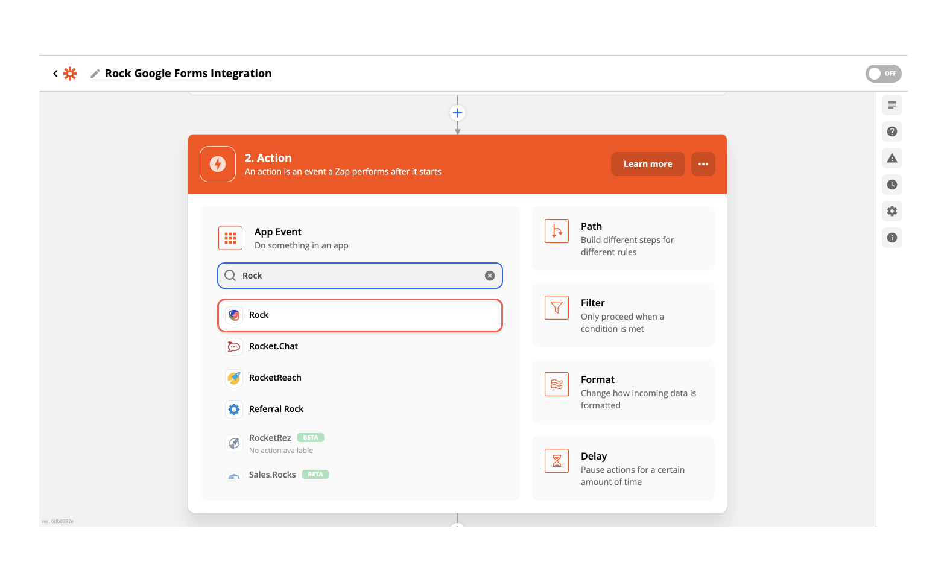Screen dimensions: 947x576
Task: Choose the Filter built-in option
Action: pos(623,315)
